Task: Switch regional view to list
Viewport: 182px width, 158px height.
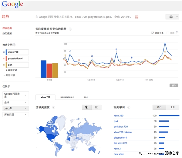Action: click(96, 107)
